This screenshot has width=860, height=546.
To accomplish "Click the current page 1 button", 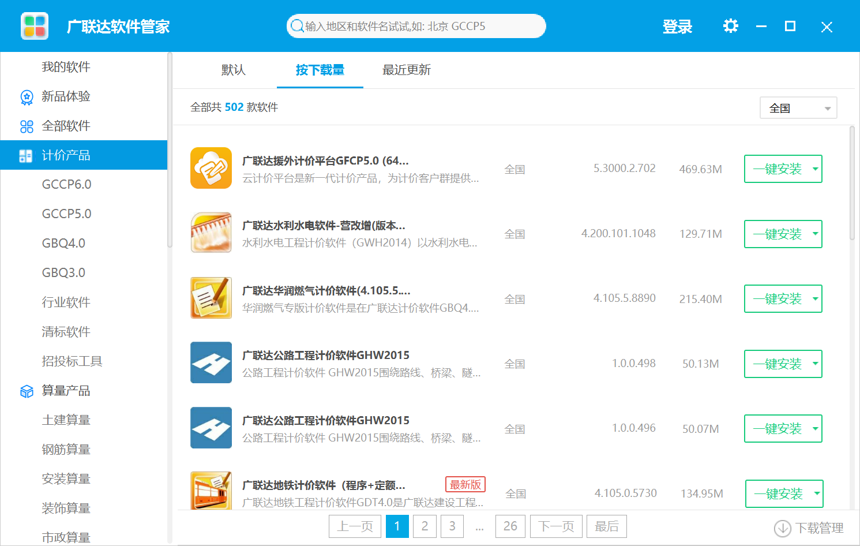I will pyautogui.click(x=397, y=526).
